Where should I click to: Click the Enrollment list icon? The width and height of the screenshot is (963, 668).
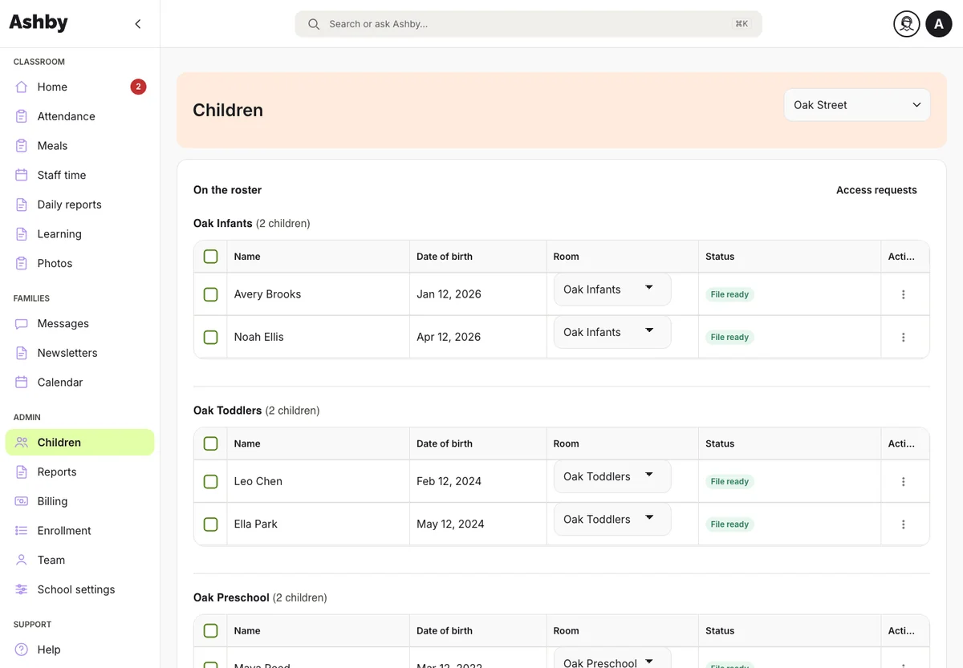coord(22,531)
